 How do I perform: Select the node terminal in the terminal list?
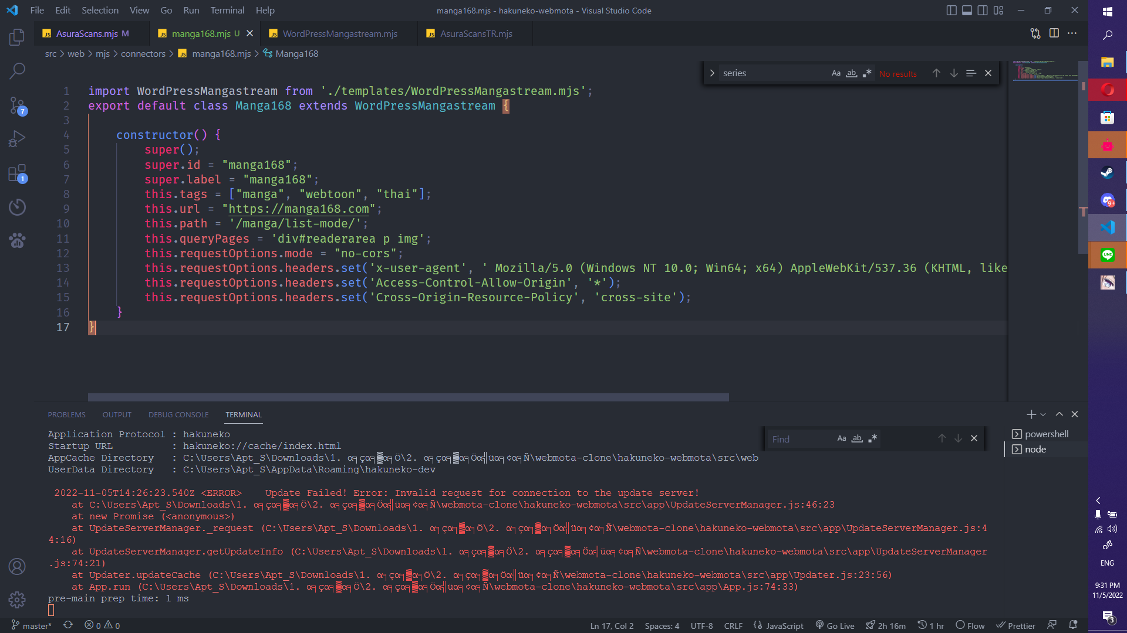tap(1035, 449)
